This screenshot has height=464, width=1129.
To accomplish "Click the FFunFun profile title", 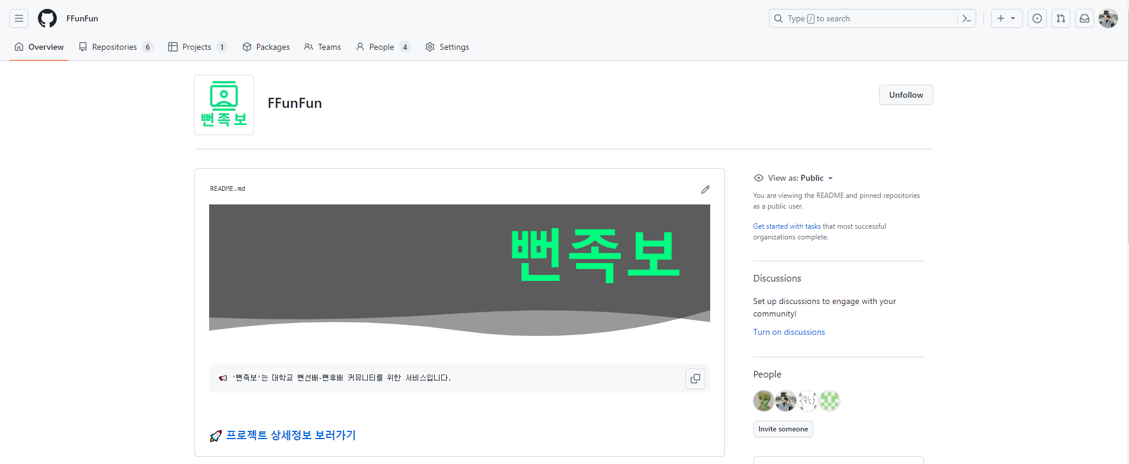I will [295, 103].
